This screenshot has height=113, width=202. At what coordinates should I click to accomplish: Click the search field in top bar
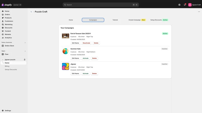pos(101,5)
